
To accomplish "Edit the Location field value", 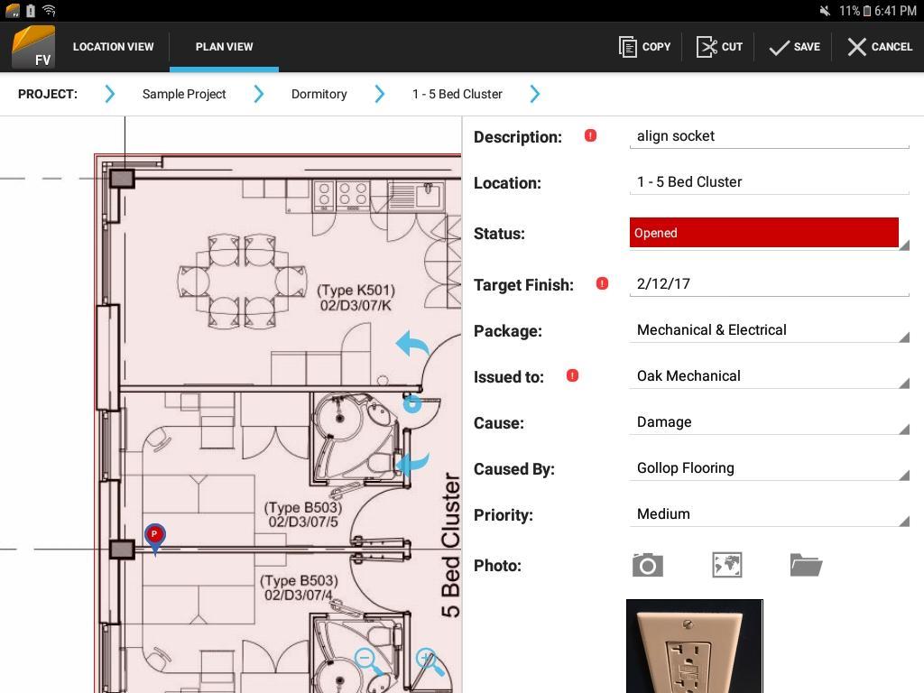I will [x=769, y=182].
